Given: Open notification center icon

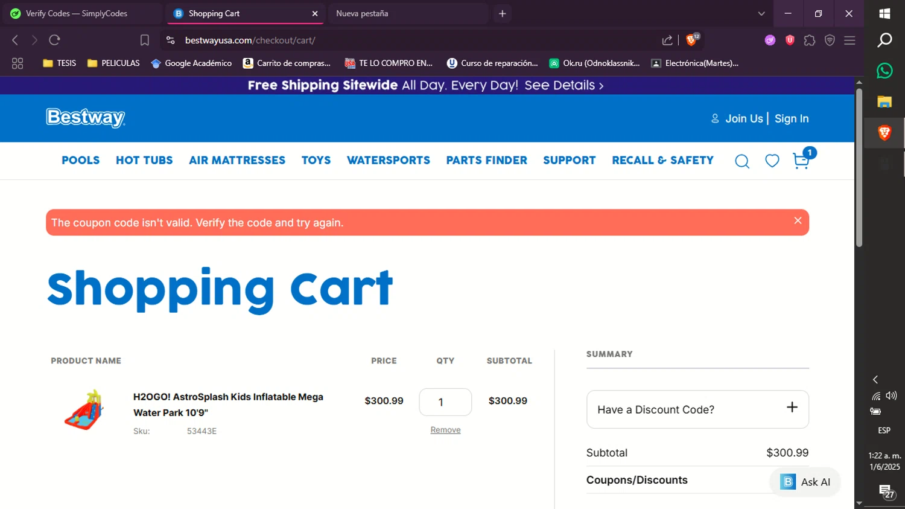Looking at the screenshot, I should 885,491.
